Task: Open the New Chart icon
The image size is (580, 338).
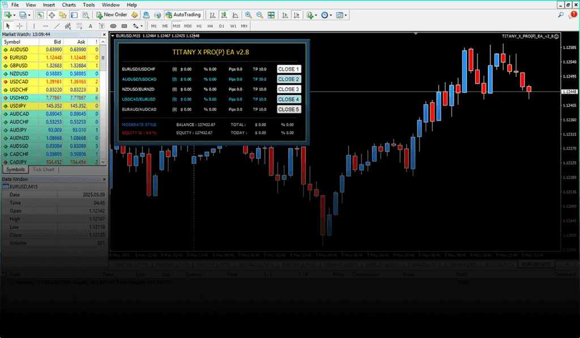Action: [8, 15]
